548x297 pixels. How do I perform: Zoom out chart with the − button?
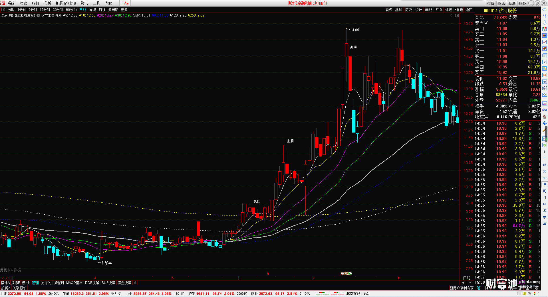(470, 282)
